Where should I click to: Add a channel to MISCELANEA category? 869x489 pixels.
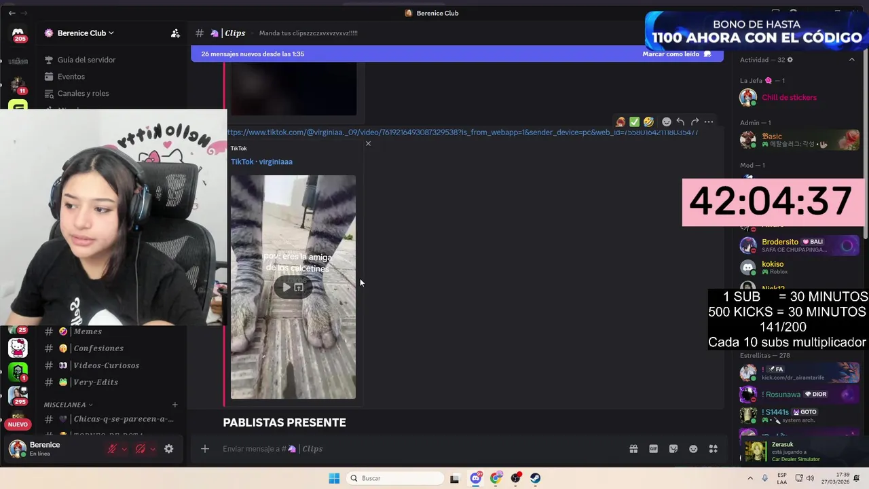pos(174,405)
